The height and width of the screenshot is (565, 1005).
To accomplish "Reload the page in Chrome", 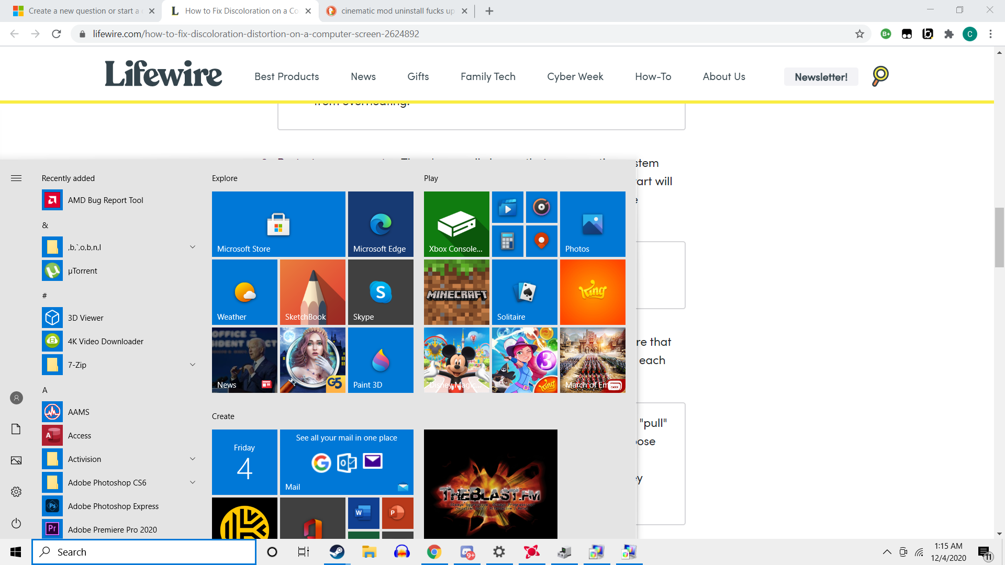I will pyautogui.click(x=57, y=34).
